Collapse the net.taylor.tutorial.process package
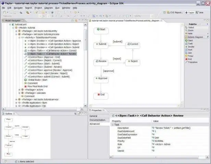 16,34
